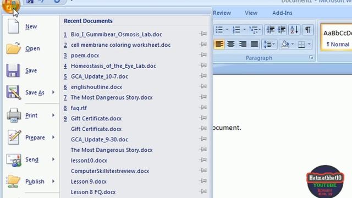Open ComputerSkillstestreview.docx

pos(110,171)
